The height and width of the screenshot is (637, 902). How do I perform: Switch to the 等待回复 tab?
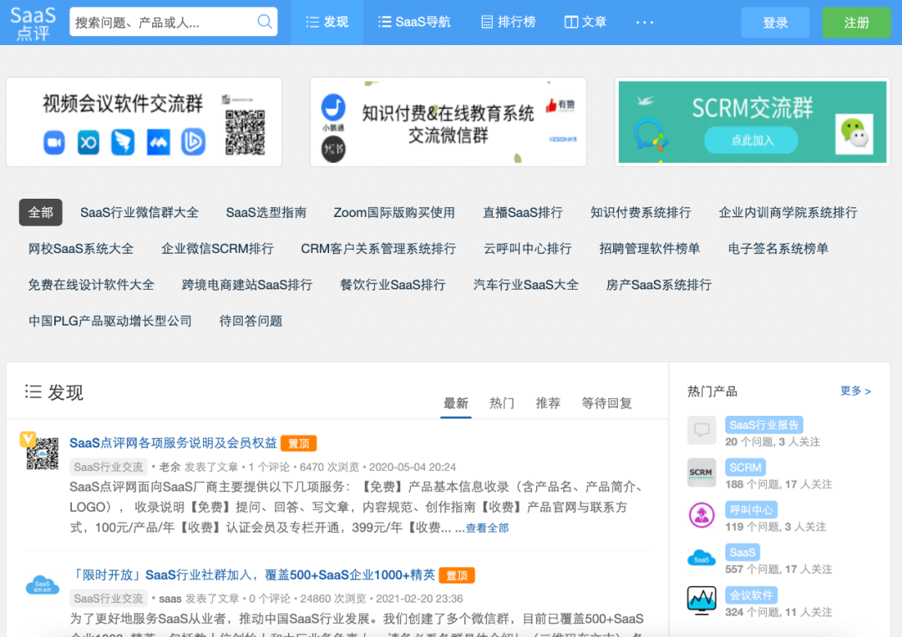pos(606,403)
